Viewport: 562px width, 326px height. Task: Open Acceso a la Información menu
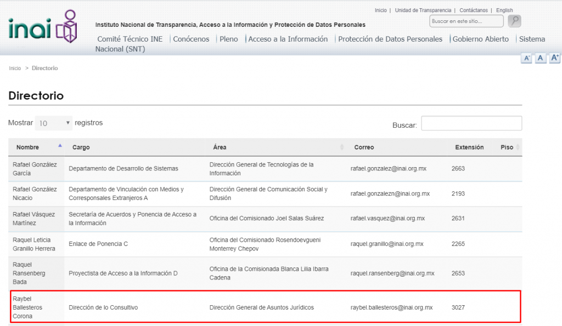point(288,39)
